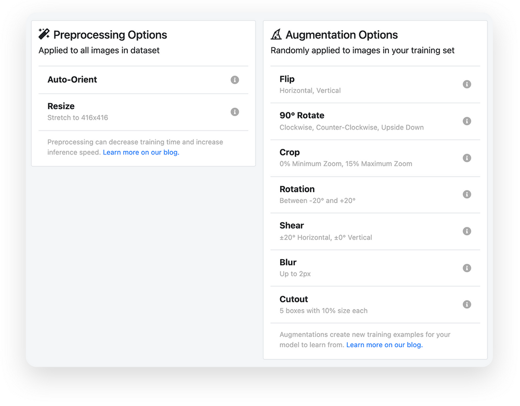The width and height of the screenshot is (520, 406).
Task: Click the info icon beside Resize
Action: pyautogui.click(x=235, y=112)
